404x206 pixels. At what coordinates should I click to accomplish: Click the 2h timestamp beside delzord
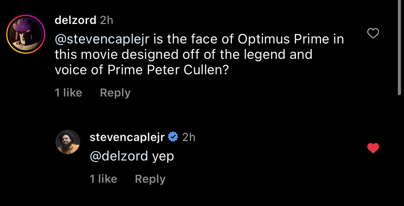107,20
